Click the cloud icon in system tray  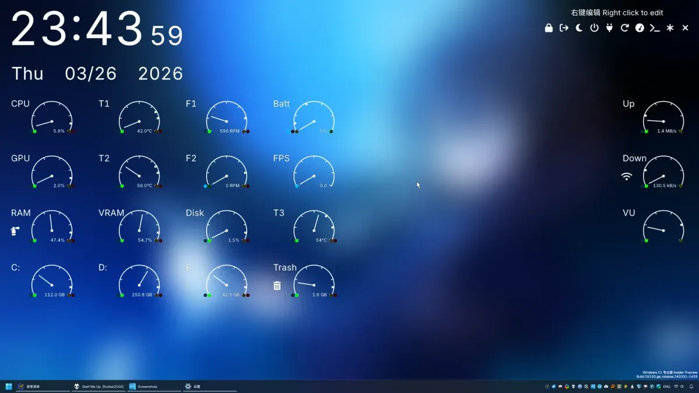[x=606, y=387]
